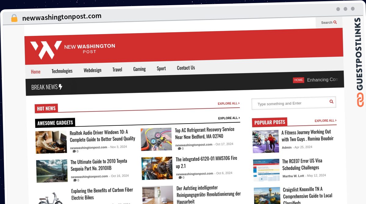366x204 pixels.
Task: Click the gears MMS106 article thumbnail
Action: pyautogui.click(x=157, y=168)
